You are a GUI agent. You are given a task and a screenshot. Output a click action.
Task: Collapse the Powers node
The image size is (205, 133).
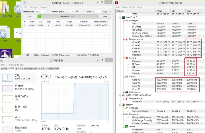click(124, 58)
